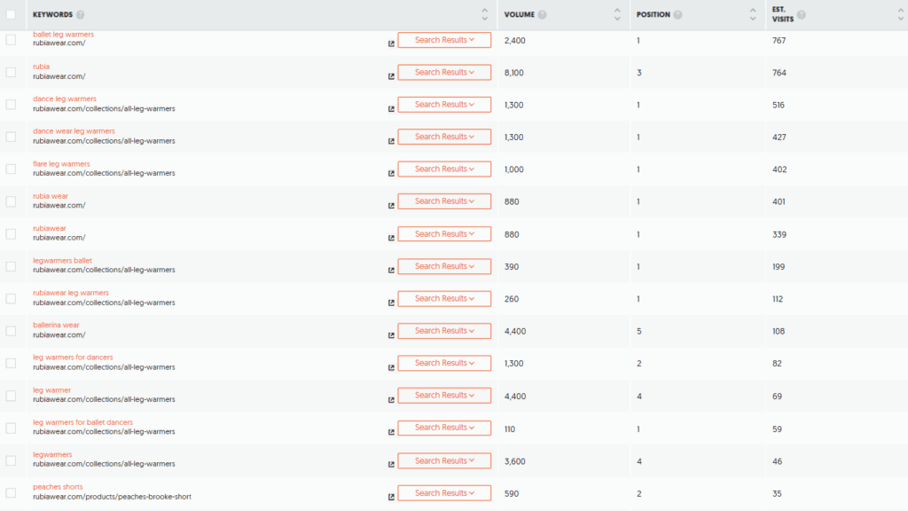
Task: Open the rubia wear keyword link
Action: click(x=51, y=196)
